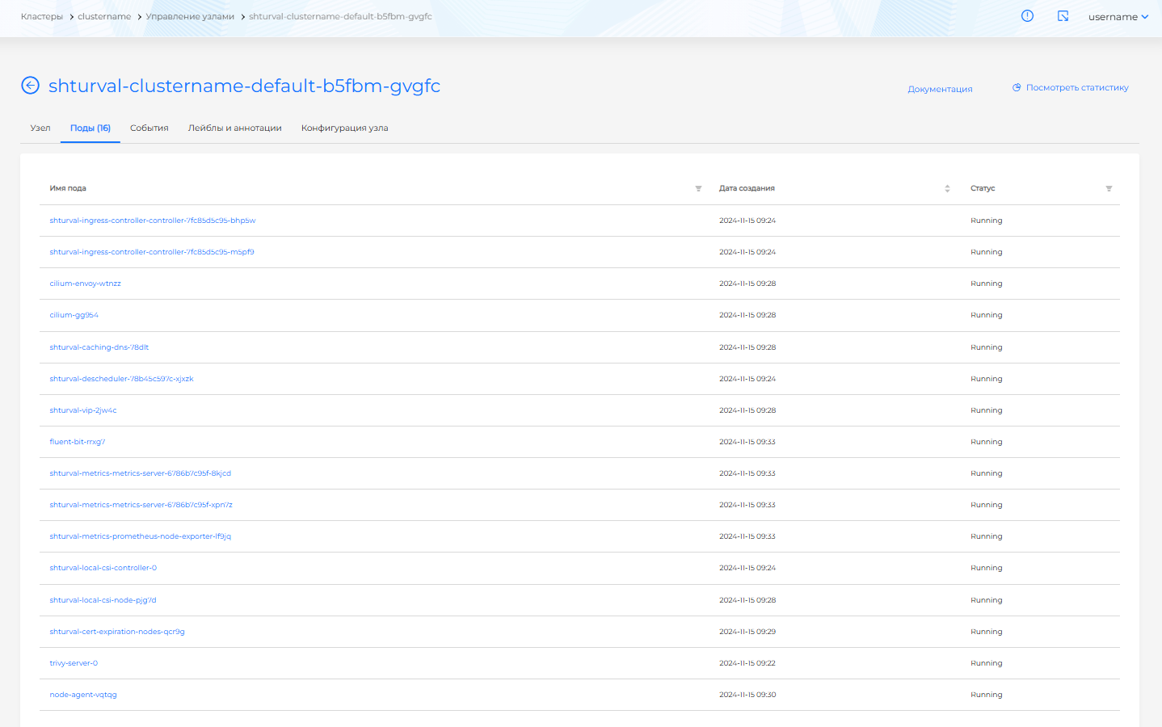Select the Лейблы и аннотации tab

tap(234, 128)
